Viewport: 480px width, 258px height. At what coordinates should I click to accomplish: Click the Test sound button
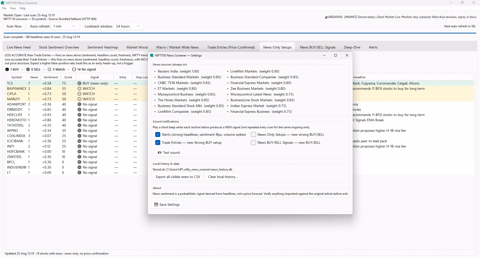pyautogui.click(x=168, y=152)
